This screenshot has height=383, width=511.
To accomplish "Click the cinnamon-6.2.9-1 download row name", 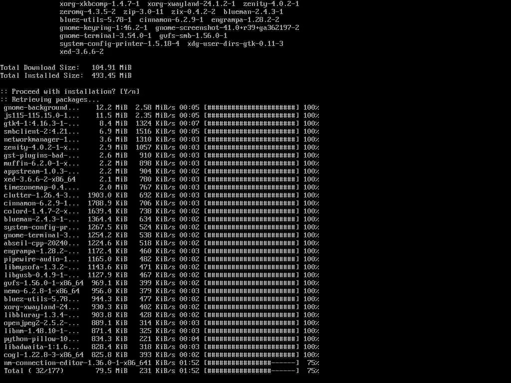I will click(41, 203).
